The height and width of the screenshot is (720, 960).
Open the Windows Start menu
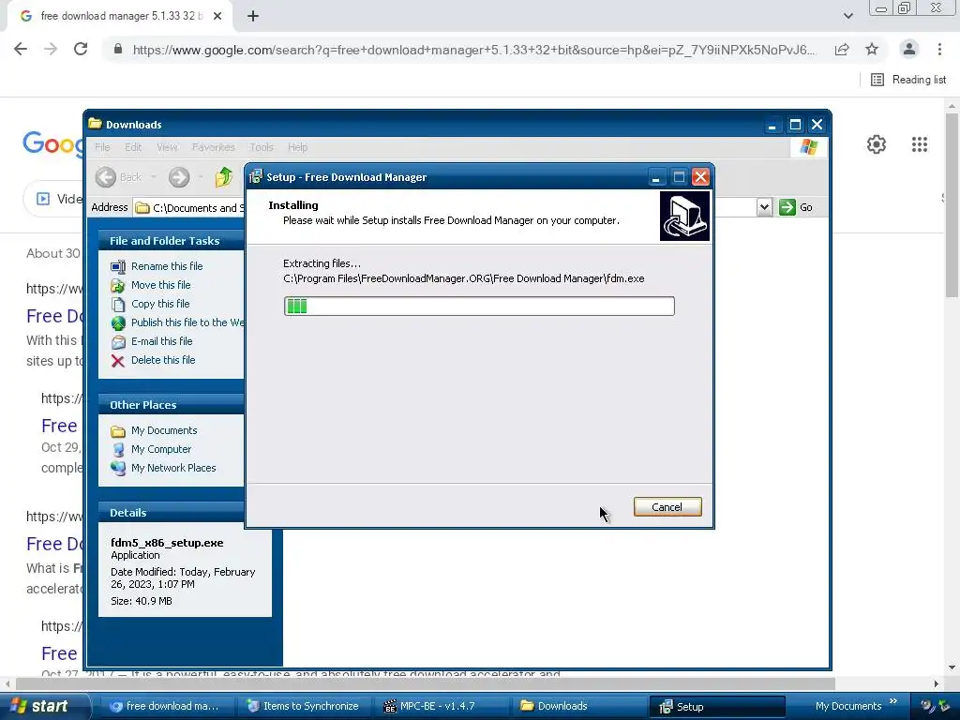click(45, 706)
